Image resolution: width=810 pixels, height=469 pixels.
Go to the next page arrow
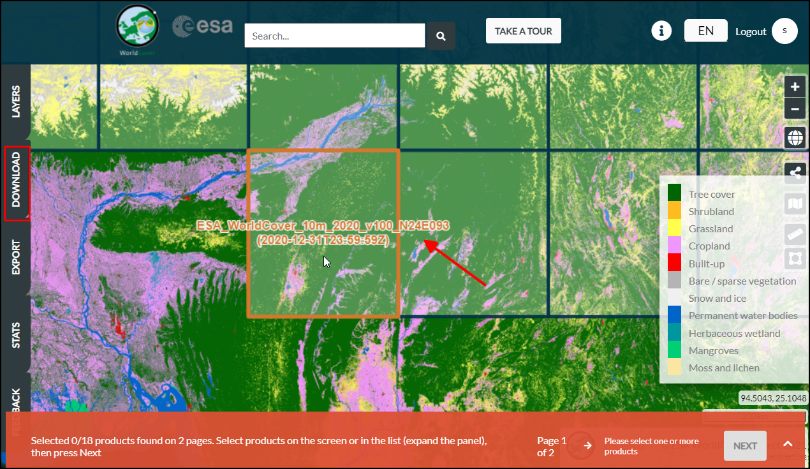click(x=587, y=445)
